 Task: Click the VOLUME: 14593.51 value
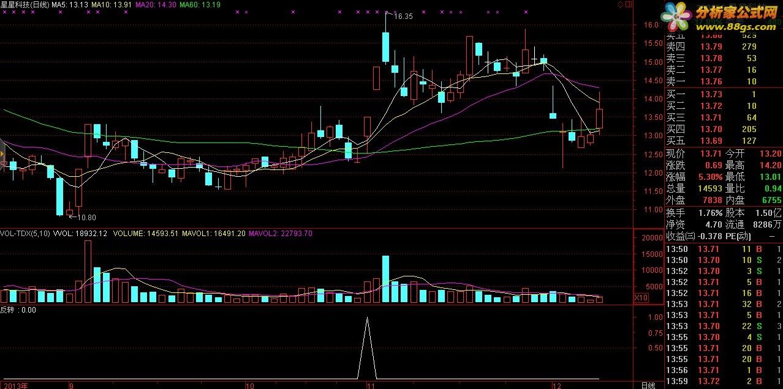145,233
